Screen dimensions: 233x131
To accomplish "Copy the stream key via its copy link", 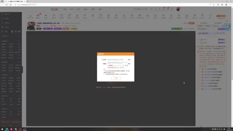I will (x=129, y=64).
